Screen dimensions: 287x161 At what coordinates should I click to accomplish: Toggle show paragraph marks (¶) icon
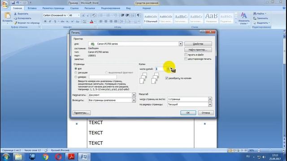138,15
